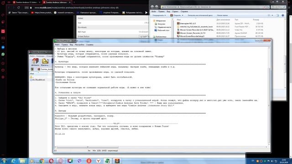Click Новая папка in Explorer toolbar
This screenshot has height=164, width=292.
tap(222, 15)
